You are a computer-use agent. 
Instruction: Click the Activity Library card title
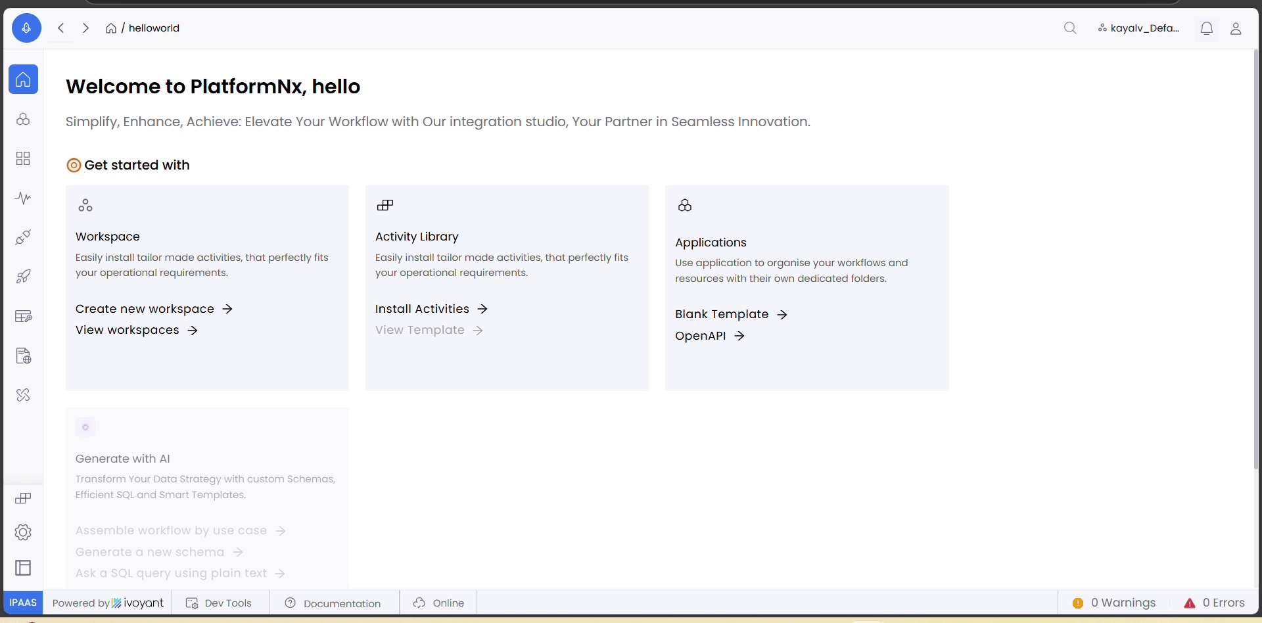(417, 237)
